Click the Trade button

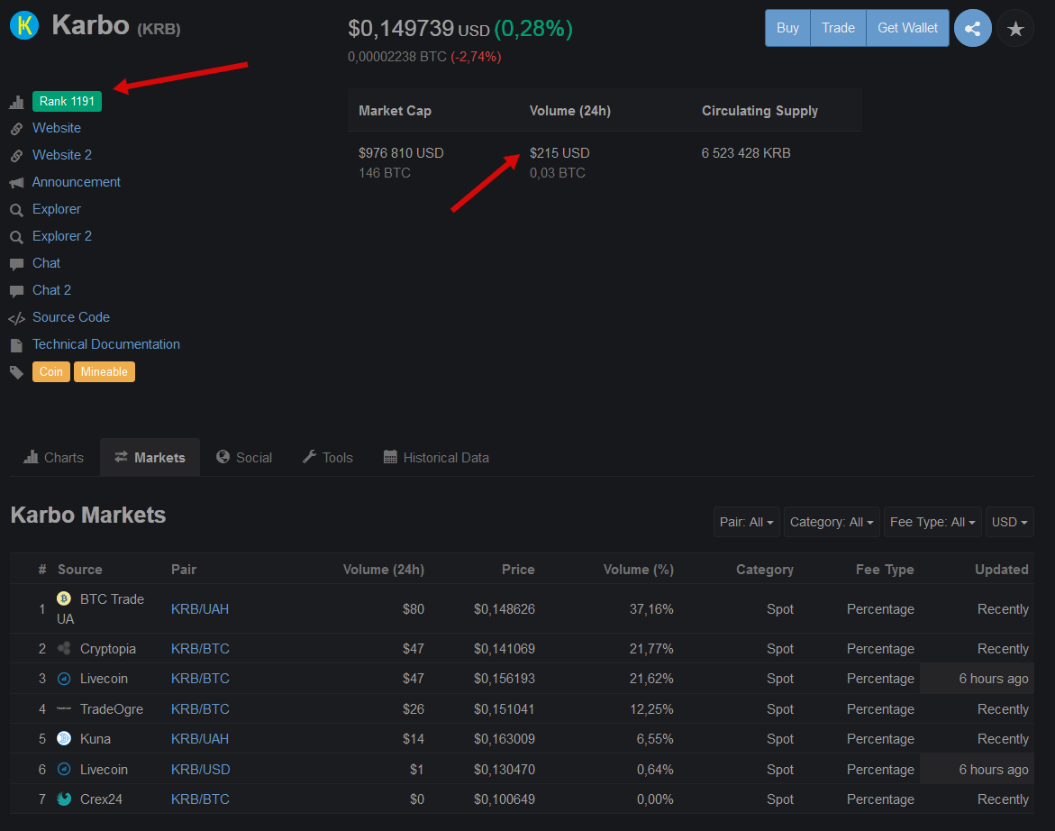(x=839, y=28)
